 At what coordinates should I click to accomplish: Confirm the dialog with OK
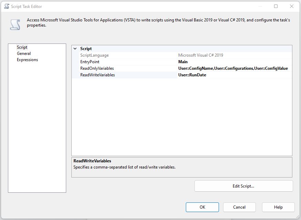202,207
